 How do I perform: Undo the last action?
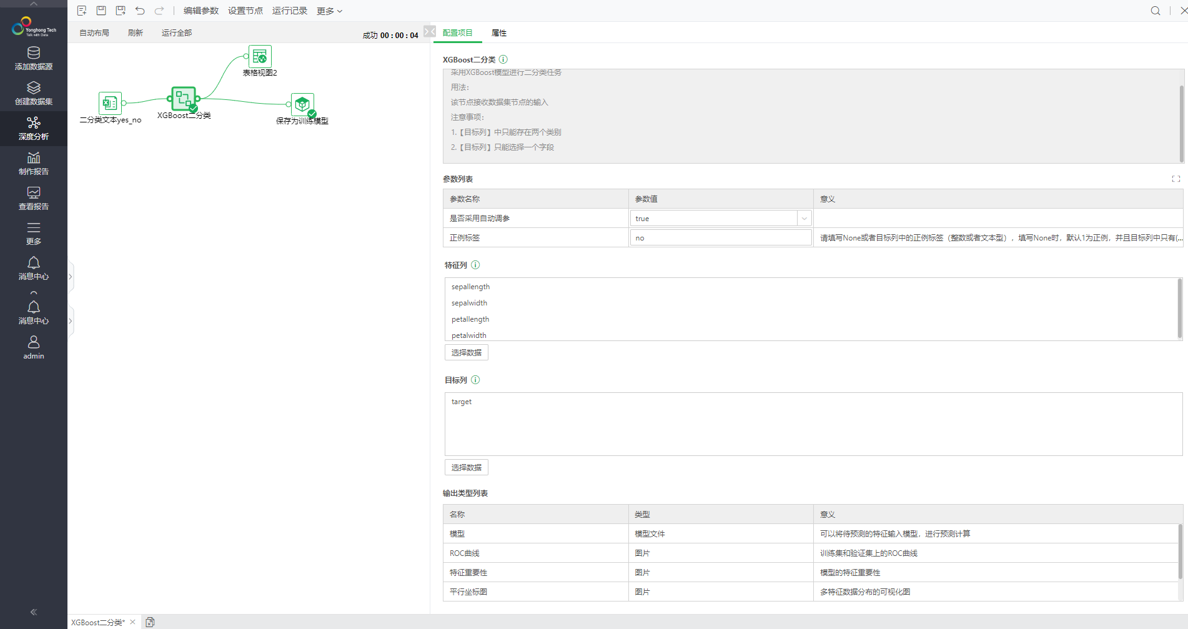click(x=140, y=11)
